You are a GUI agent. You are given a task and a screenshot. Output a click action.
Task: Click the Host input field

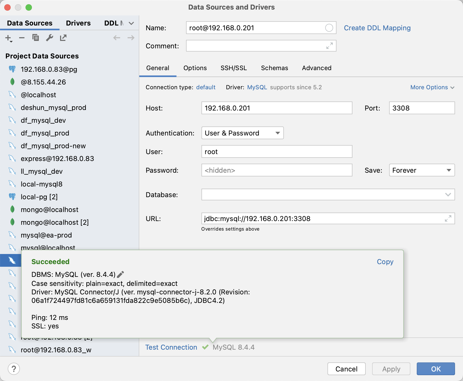click(x=276, y=108)
